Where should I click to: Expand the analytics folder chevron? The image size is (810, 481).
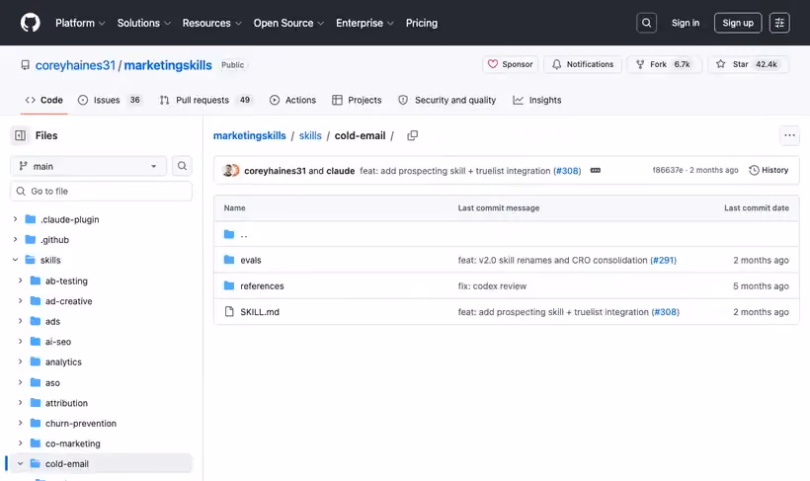[20, 361]
